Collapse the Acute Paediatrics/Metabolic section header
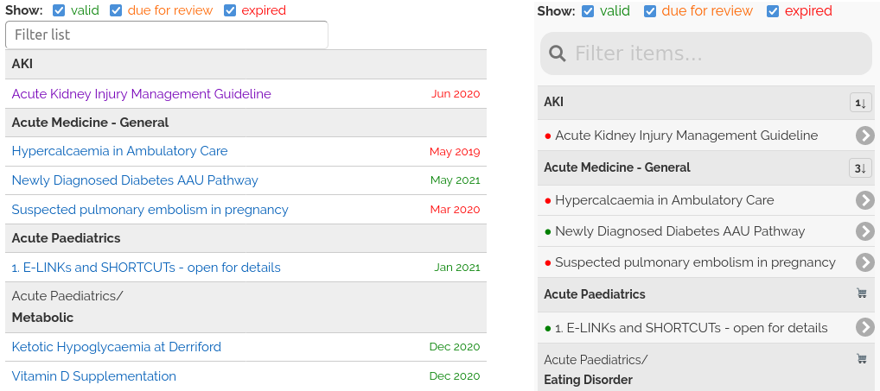The height and width of the screenshot is (391, 880). [246, 306]
